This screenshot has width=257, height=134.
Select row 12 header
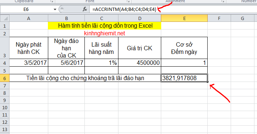pyautogui.click(x=5, y=122)
